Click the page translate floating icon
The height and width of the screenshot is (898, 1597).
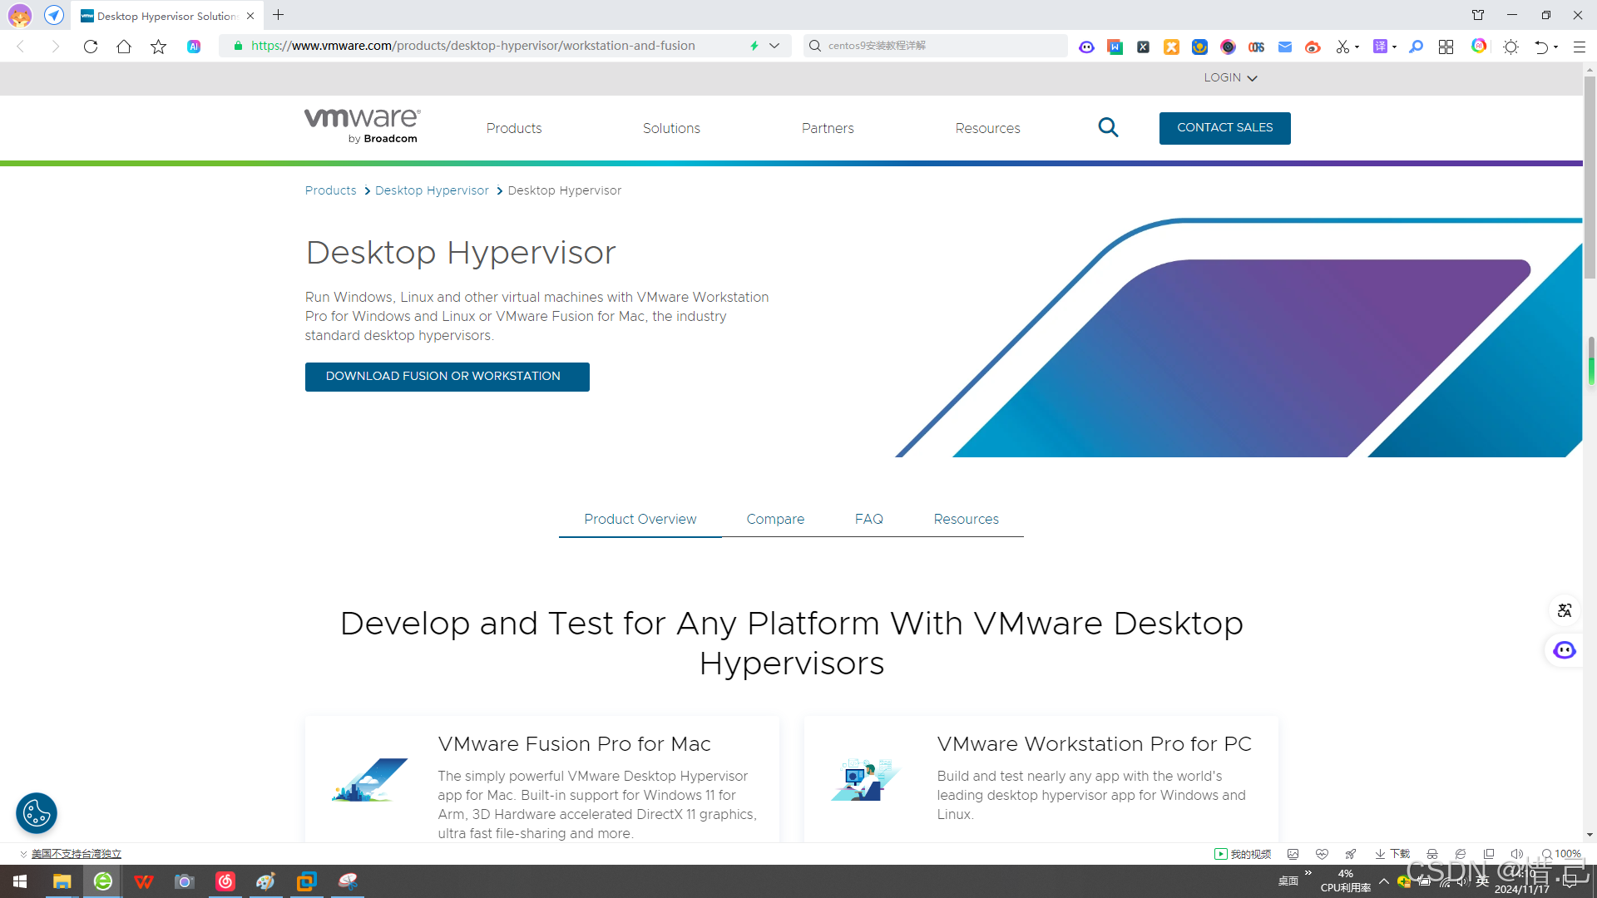[x=1564, y=610]
